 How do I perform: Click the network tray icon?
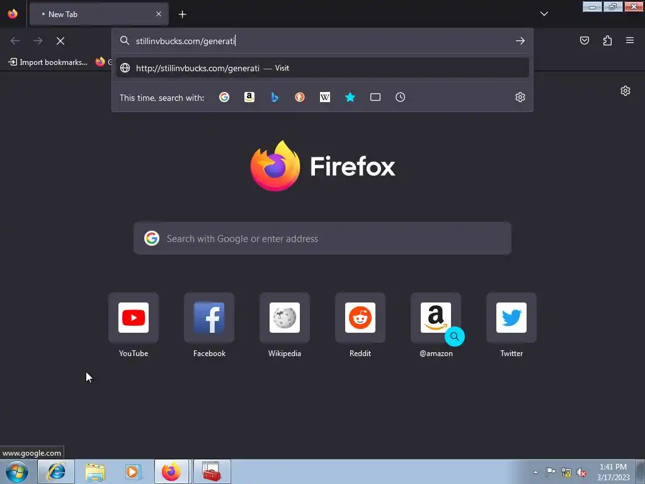[566, 472]
